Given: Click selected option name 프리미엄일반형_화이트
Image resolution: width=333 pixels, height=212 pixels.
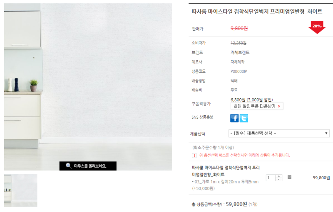Looking at the screenshot, I should [x=226, y=171].
